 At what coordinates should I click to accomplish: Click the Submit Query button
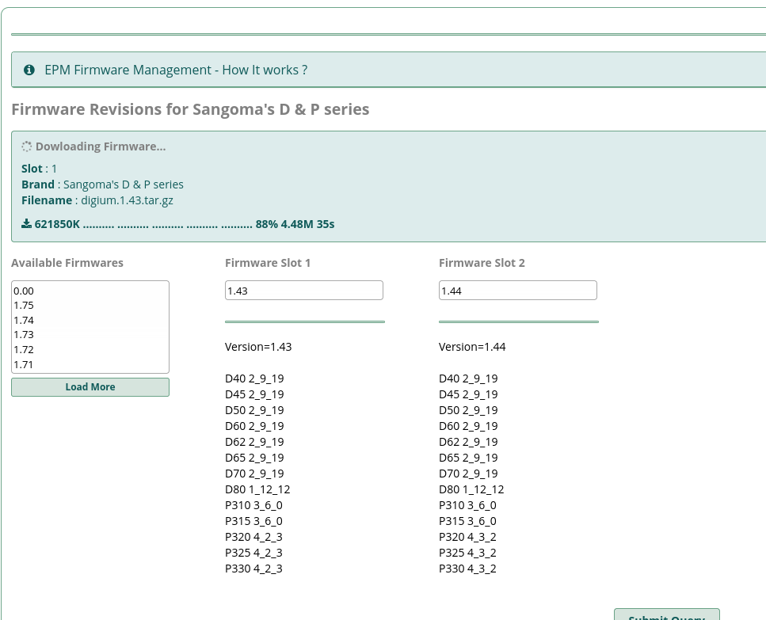(x=667, y=614)
